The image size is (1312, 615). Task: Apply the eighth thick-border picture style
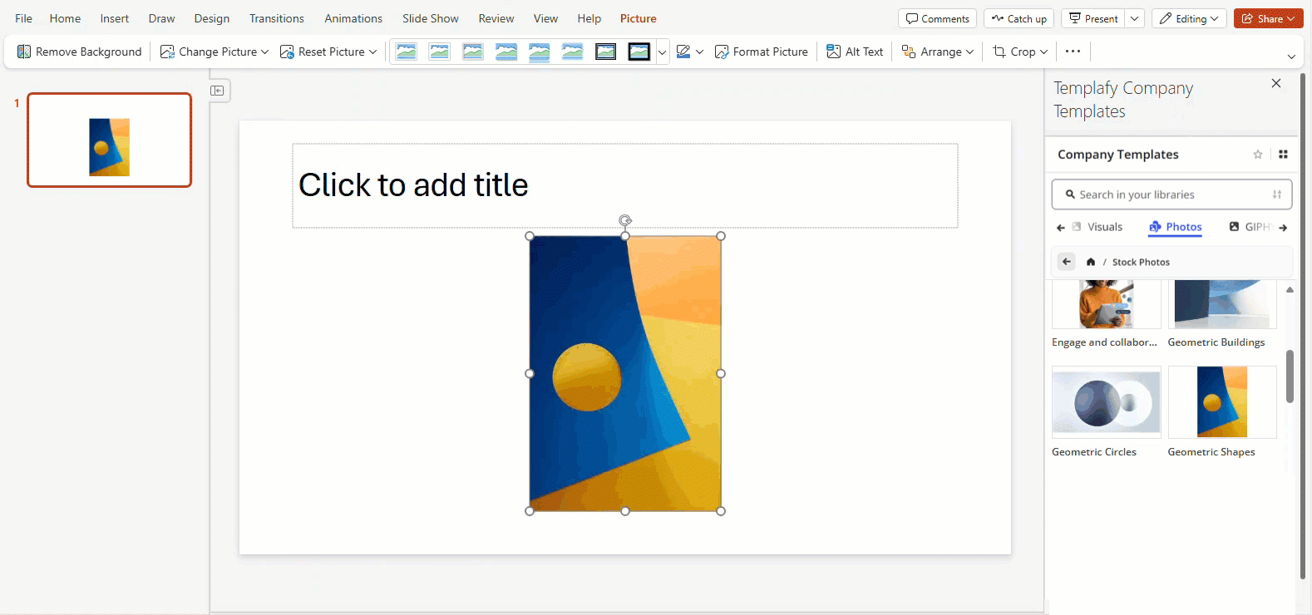[639, 52]
